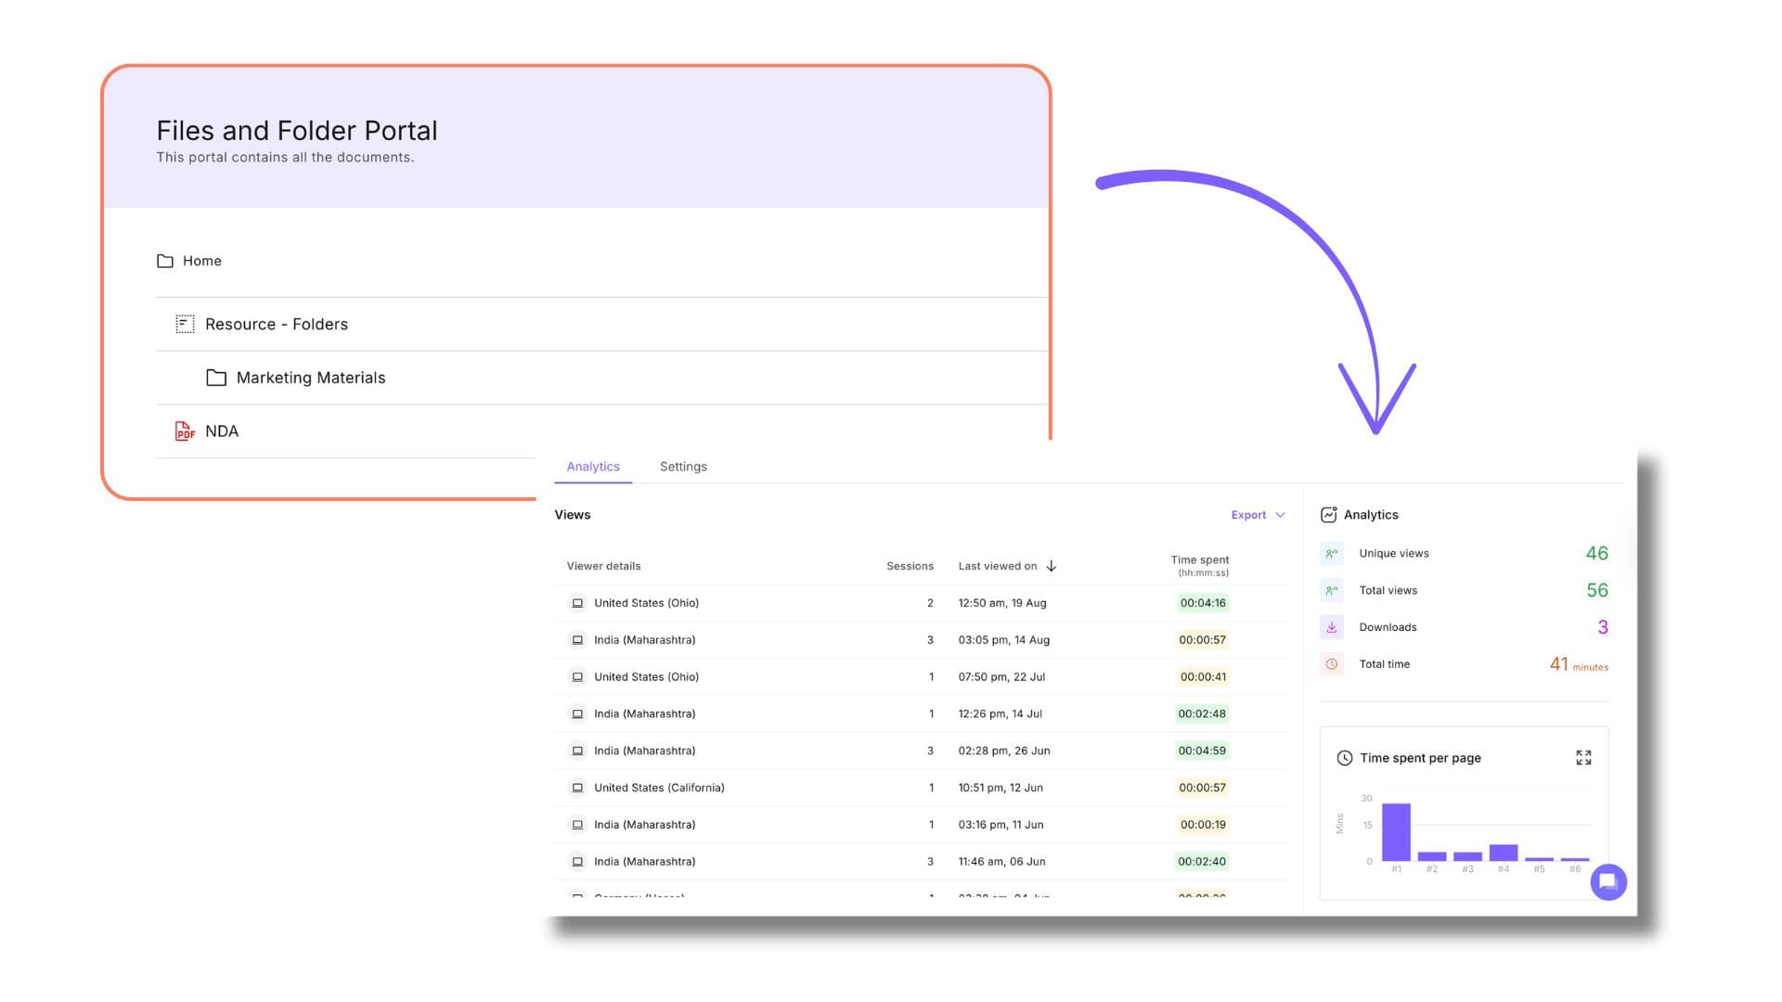This screenshot has width=1782, height=1002.
Task: Switch to the Settings tab
Action: pos(683,467)
